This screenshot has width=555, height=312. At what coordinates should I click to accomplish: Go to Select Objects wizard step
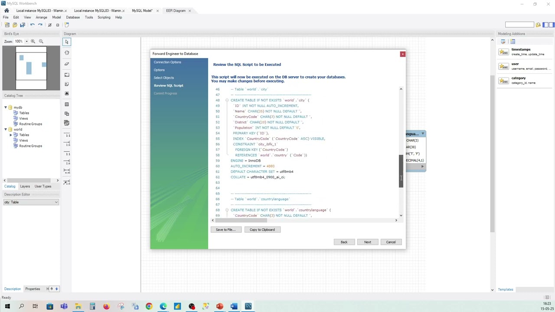(164, 78)
